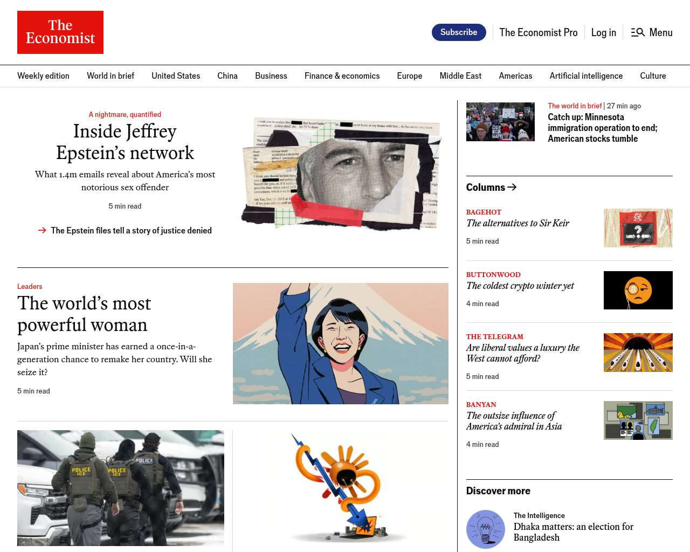Open the Banyan Taiwan map thumbnail

tap(638, 420)
